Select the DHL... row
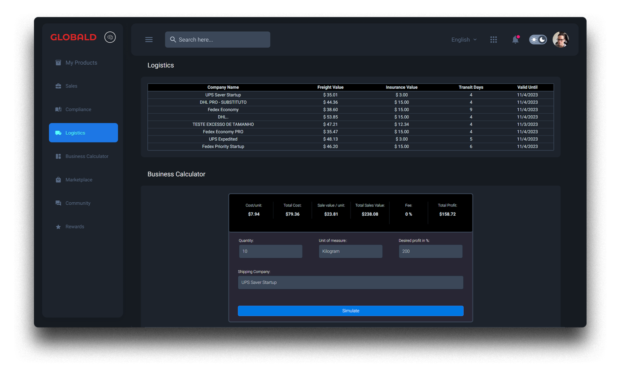The width and height of the screenshot is (626, 370). click(x=351, y=117)
